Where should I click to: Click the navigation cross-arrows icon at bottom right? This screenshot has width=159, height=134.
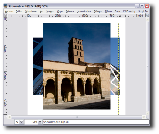click(148, 117)
